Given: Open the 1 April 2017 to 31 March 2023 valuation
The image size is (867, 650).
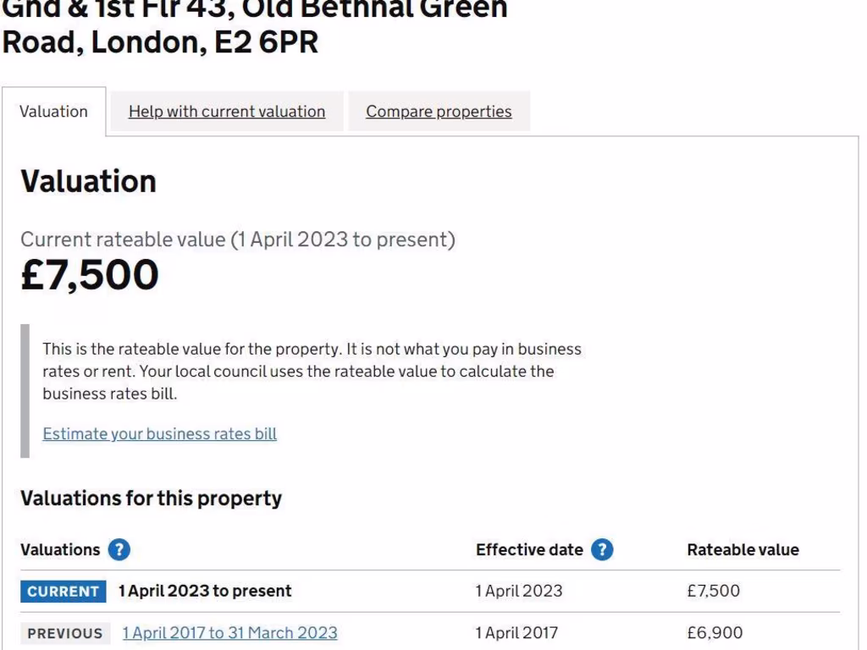Looking at the screenshot, I should (x=229, y=633).
